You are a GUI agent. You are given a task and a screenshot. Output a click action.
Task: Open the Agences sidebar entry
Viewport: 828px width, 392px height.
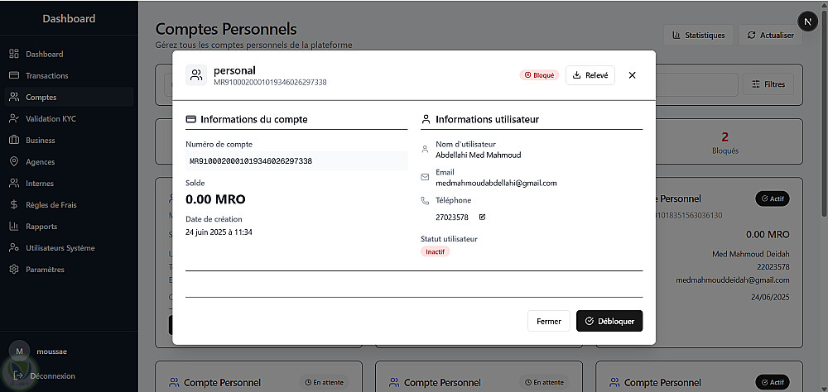[x=40, y=162]
